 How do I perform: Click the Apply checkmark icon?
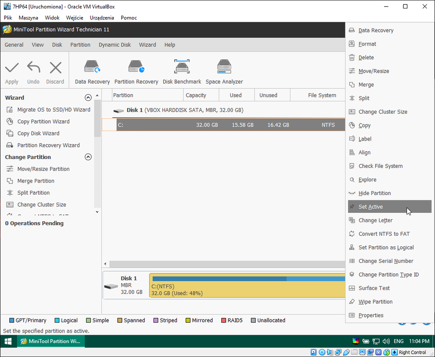pos(12,67)
